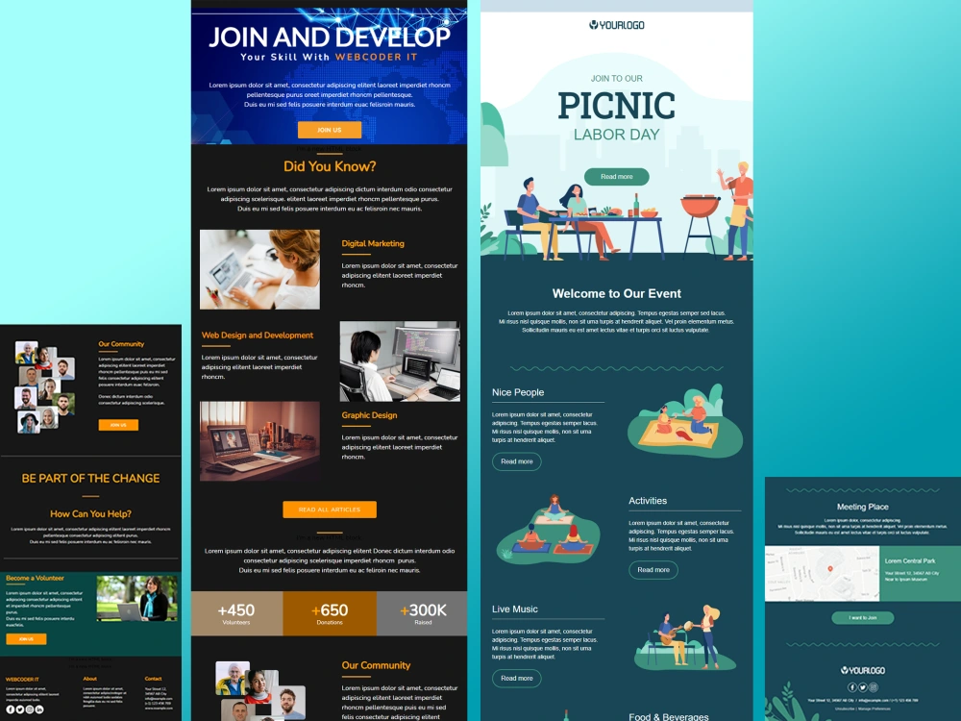Screen dimensions: 961x721
Task: Open Instagram icon in WEBCODER IT footer
Action: pos(30,709)
